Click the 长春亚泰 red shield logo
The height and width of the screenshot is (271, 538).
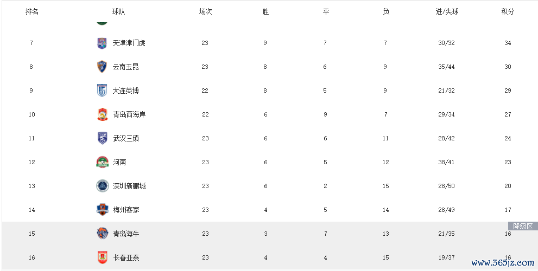pyautogui.click(x=102, y=257)
